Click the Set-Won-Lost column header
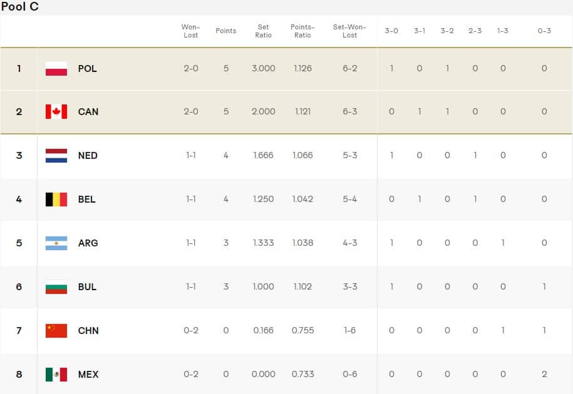Screen dimensions: 573x394 tap(349, 31)
